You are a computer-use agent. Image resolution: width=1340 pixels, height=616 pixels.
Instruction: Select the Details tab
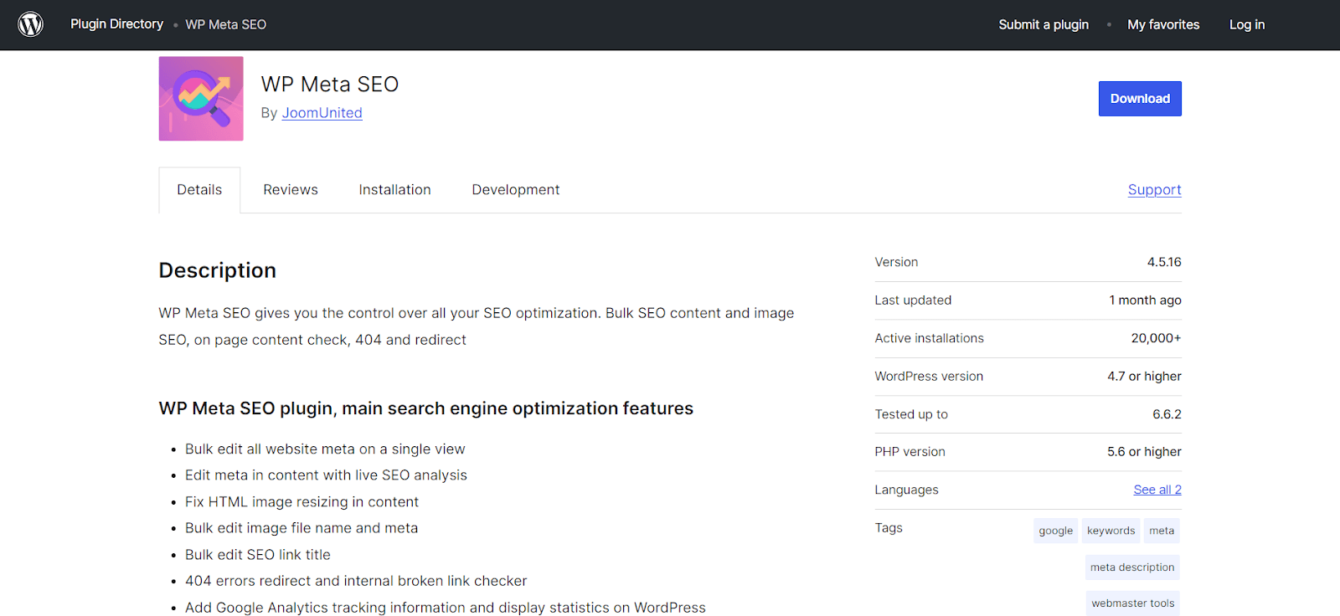(199, 190)
